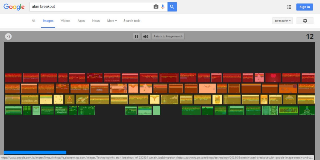Switch to the Videos tab
Screen dimensions: 320x160
point(65,21)
